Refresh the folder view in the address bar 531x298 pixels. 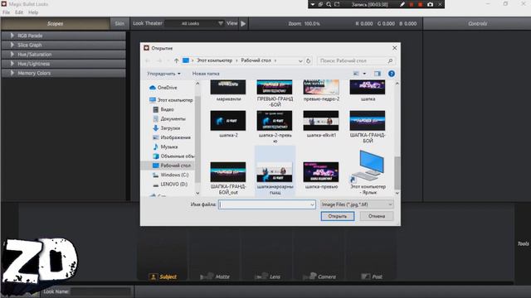(x=308, y=60)
